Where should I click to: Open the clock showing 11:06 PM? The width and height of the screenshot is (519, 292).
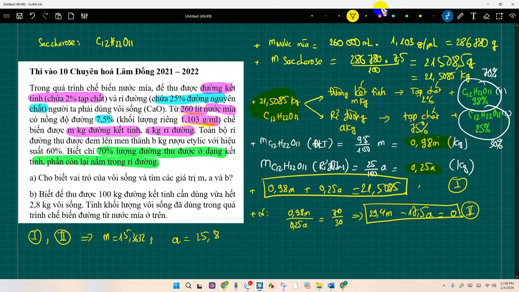507,286
